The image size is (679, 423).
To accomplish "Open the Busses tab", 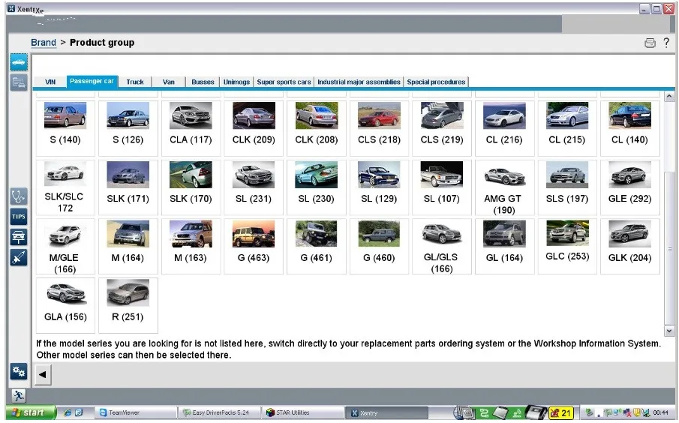I will pos(203,82).
